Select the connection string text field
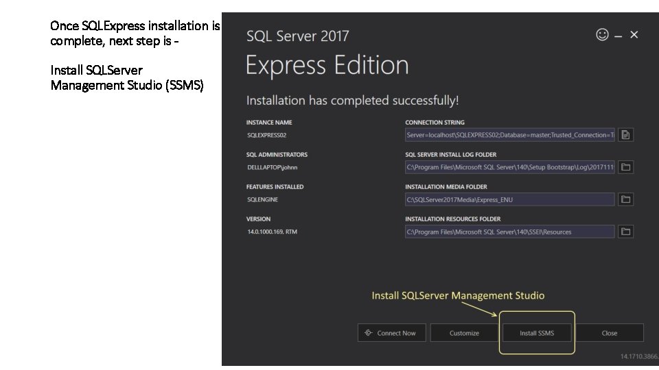The image size is (659, 370). point(510,135)
